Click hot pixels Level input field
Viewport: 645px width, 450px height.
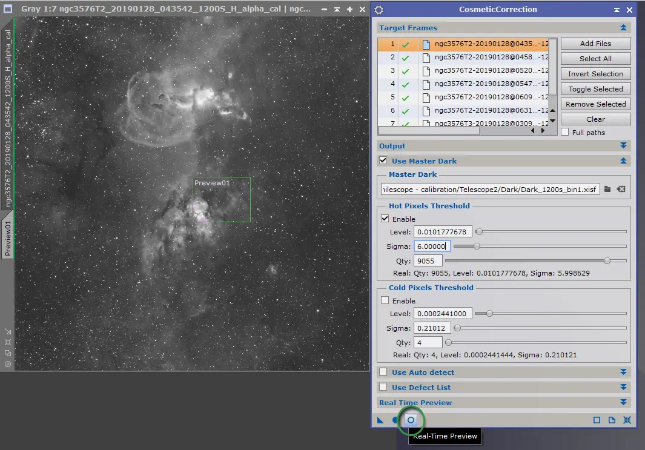coord(443,232)
